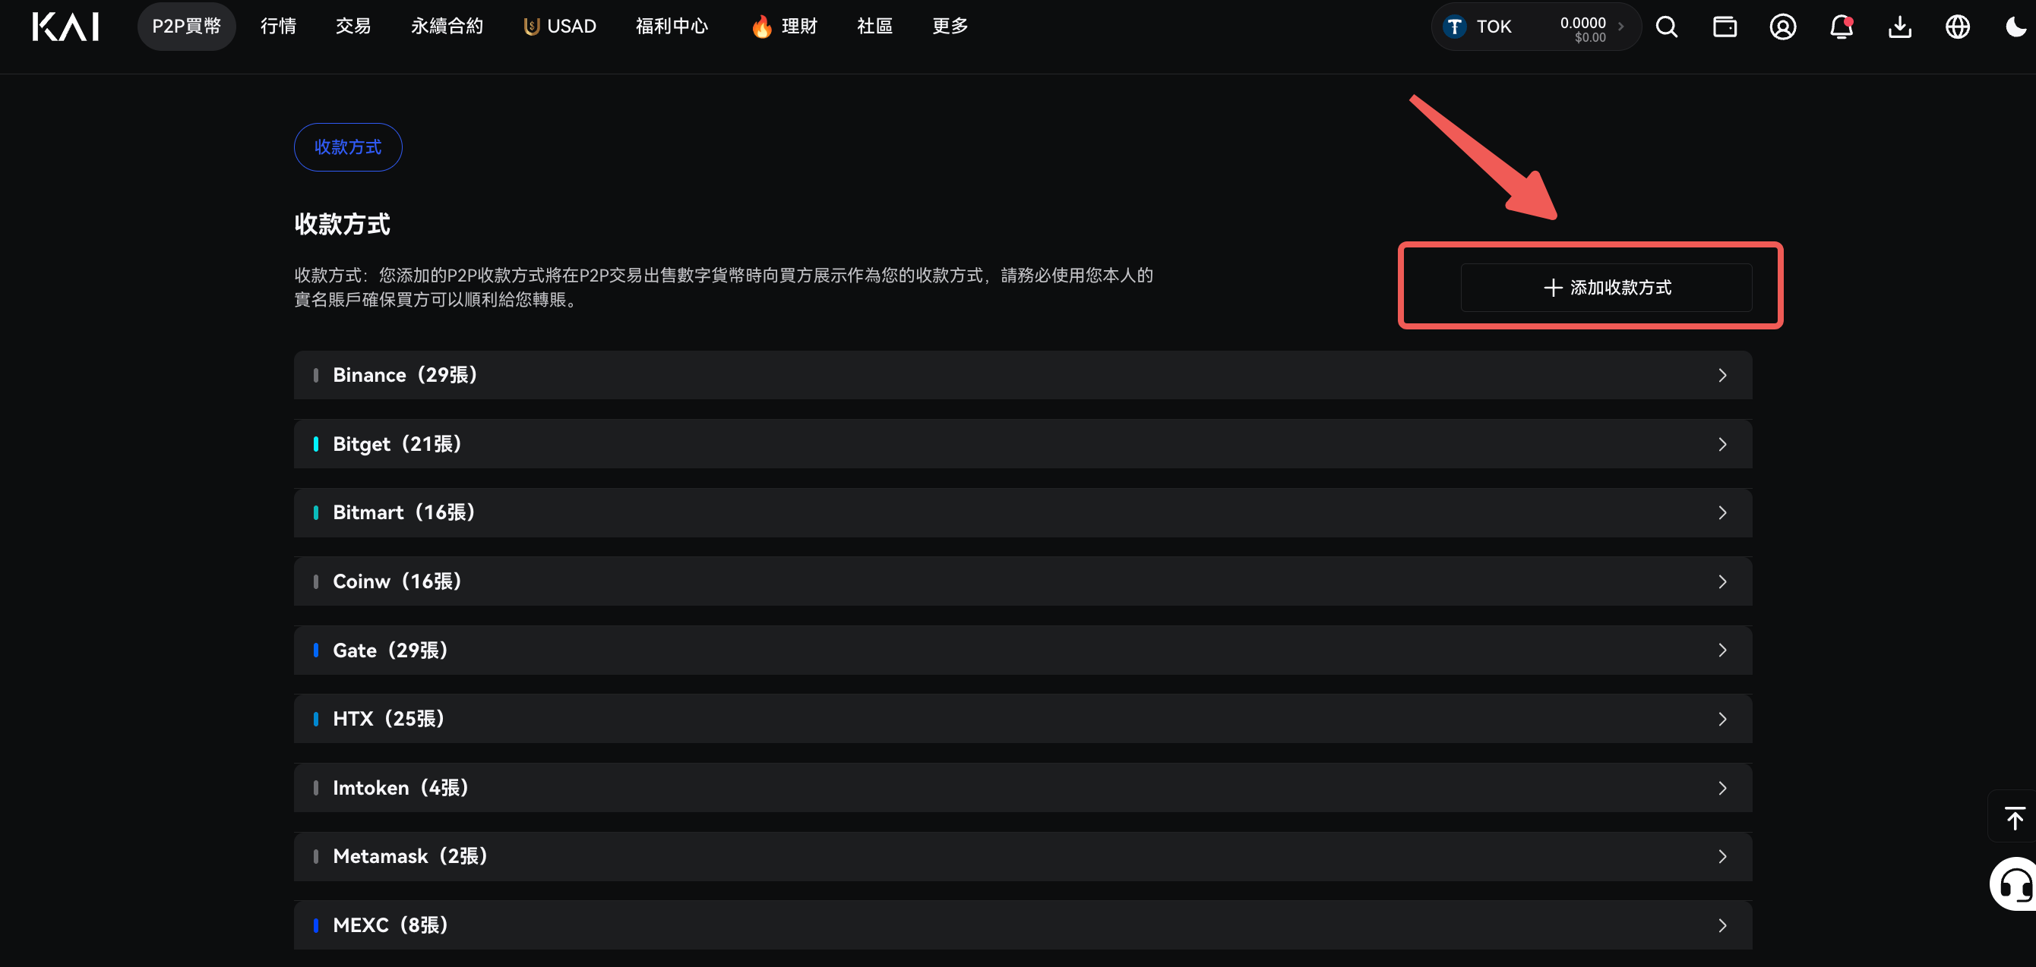Expand the MEXC（8張）row chevron
The image size is (2036, 967).
[1722, 925]
